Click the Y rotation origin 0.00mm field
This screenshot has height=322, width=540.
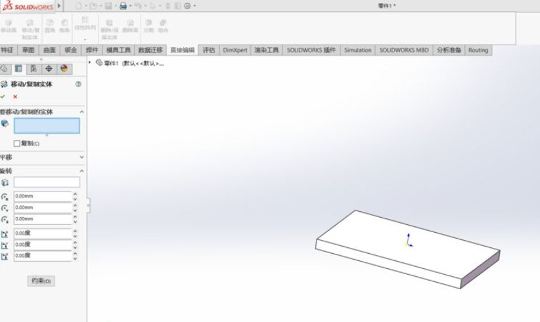pos(43,208)
